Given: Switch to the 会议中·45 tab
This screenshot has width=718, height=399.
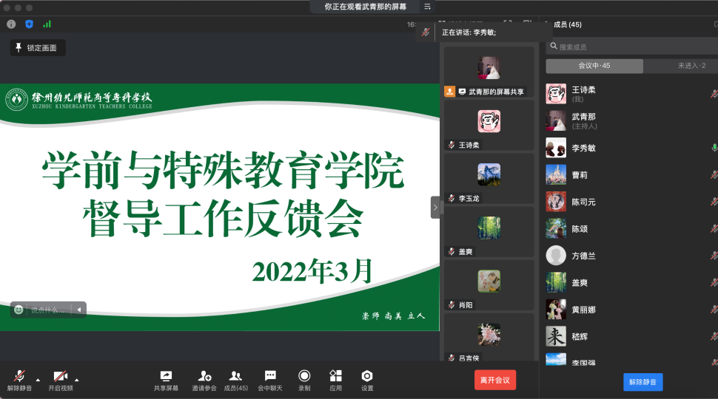Looking at the screenshot, I should (594, 66).
